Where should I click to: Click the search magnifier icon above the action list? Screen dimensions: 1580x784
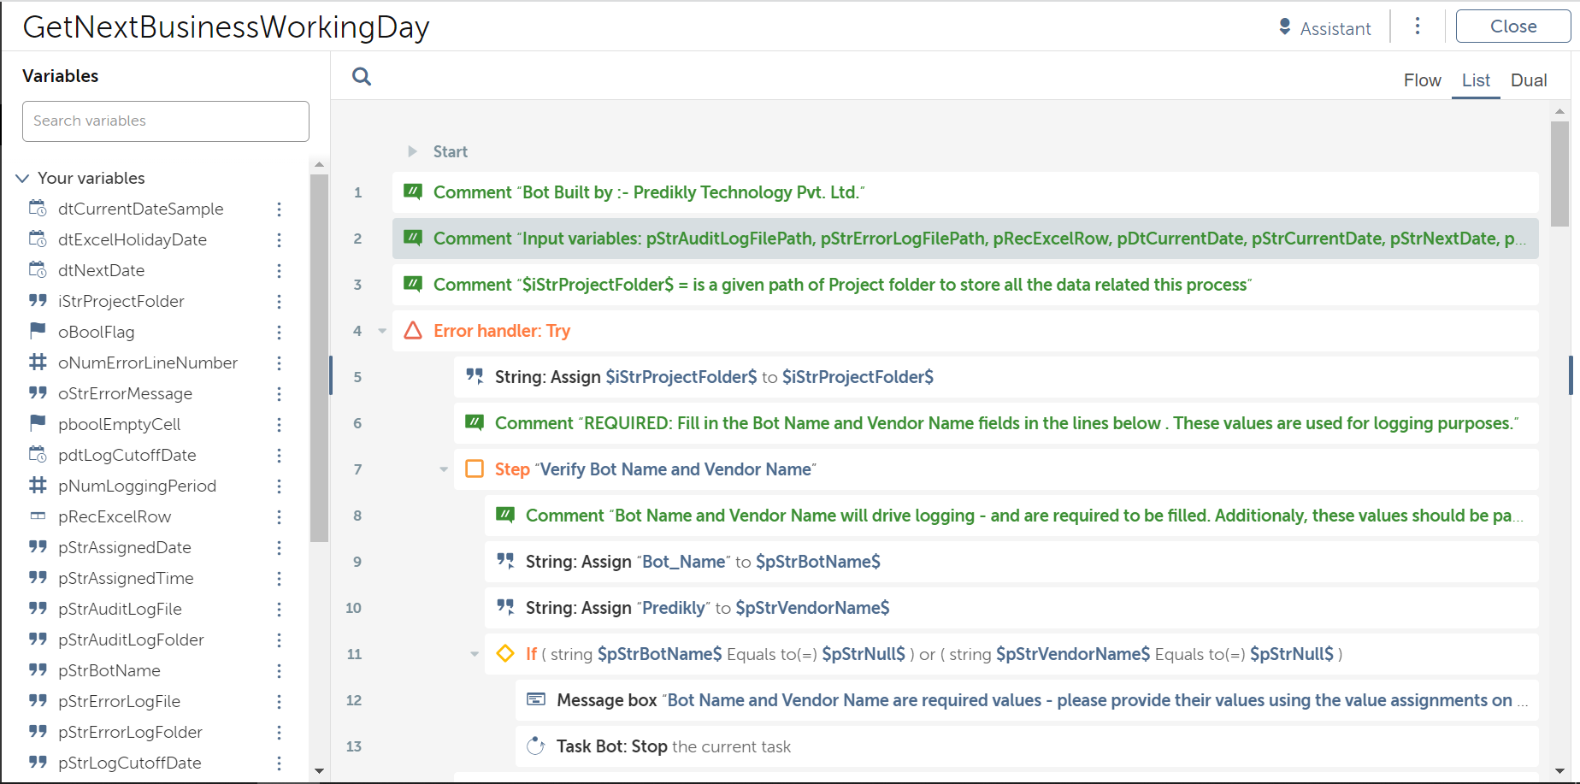(x=362, y=77)
